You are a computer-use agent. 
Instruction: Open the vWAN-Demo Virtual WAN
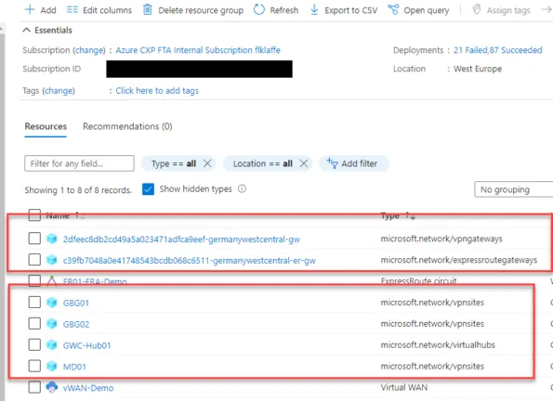click(88, 388)
